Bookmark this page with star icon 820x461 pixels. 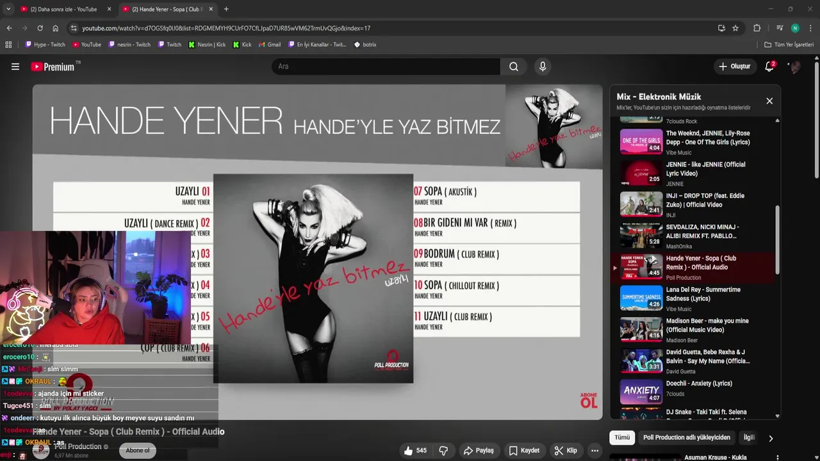(x=735, y=28)
